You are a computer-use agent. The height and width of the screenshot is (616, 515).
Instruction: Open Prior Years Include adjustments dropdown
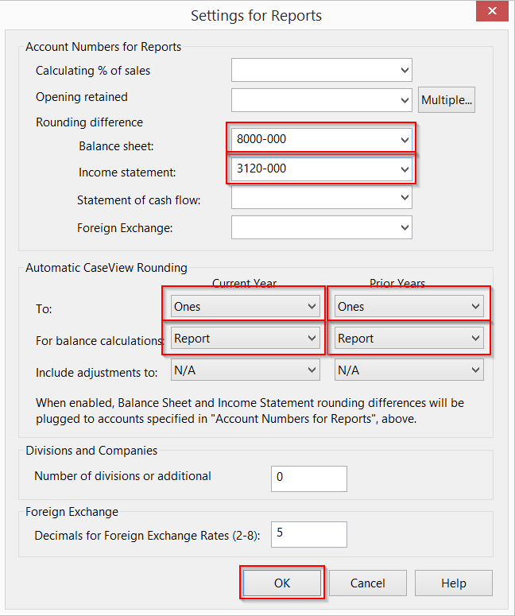pos(409,370)
